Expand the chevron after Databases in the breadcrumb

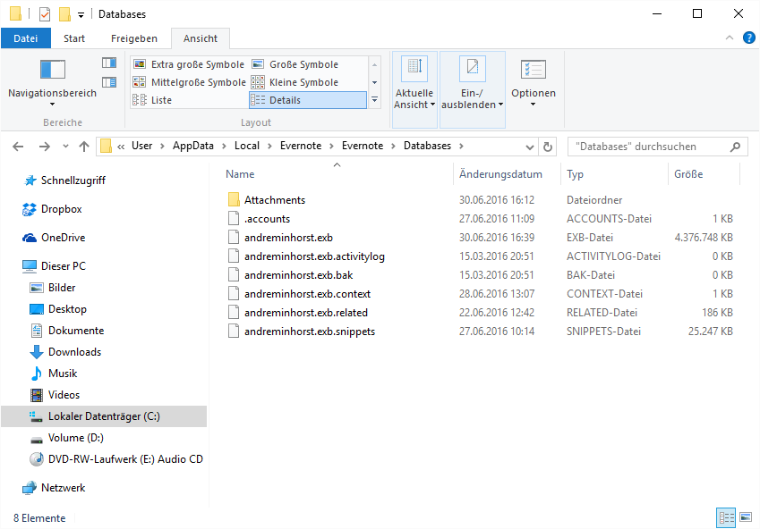point(461,146)
